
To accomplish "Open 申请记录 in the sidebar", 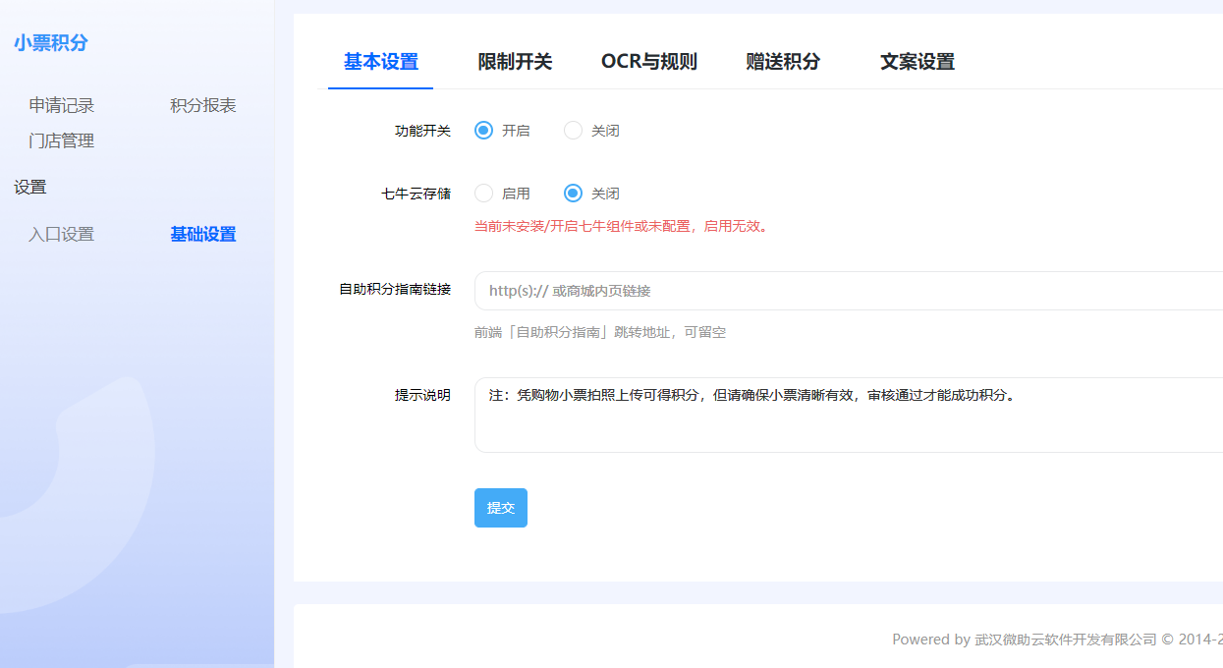I will [x=62, y=106].
